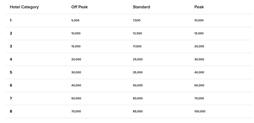Click the 5,000 Off Peak value
254x123 pixels.
click(x=75, y=20)
